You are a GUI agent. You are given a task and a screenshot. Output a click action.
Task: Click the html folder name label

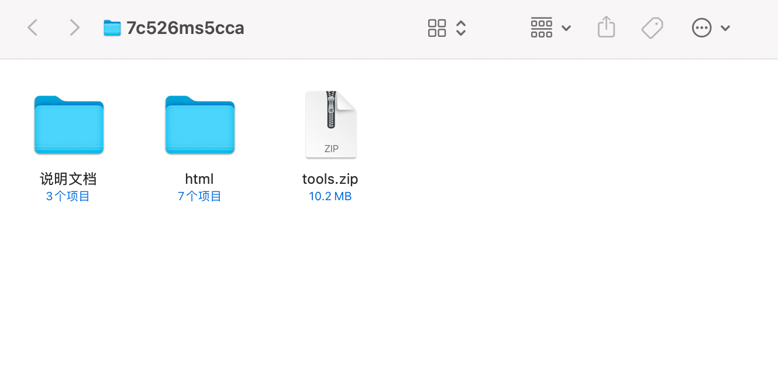click(199, 179)
